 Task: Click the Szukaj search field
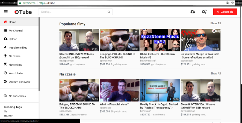75,12
